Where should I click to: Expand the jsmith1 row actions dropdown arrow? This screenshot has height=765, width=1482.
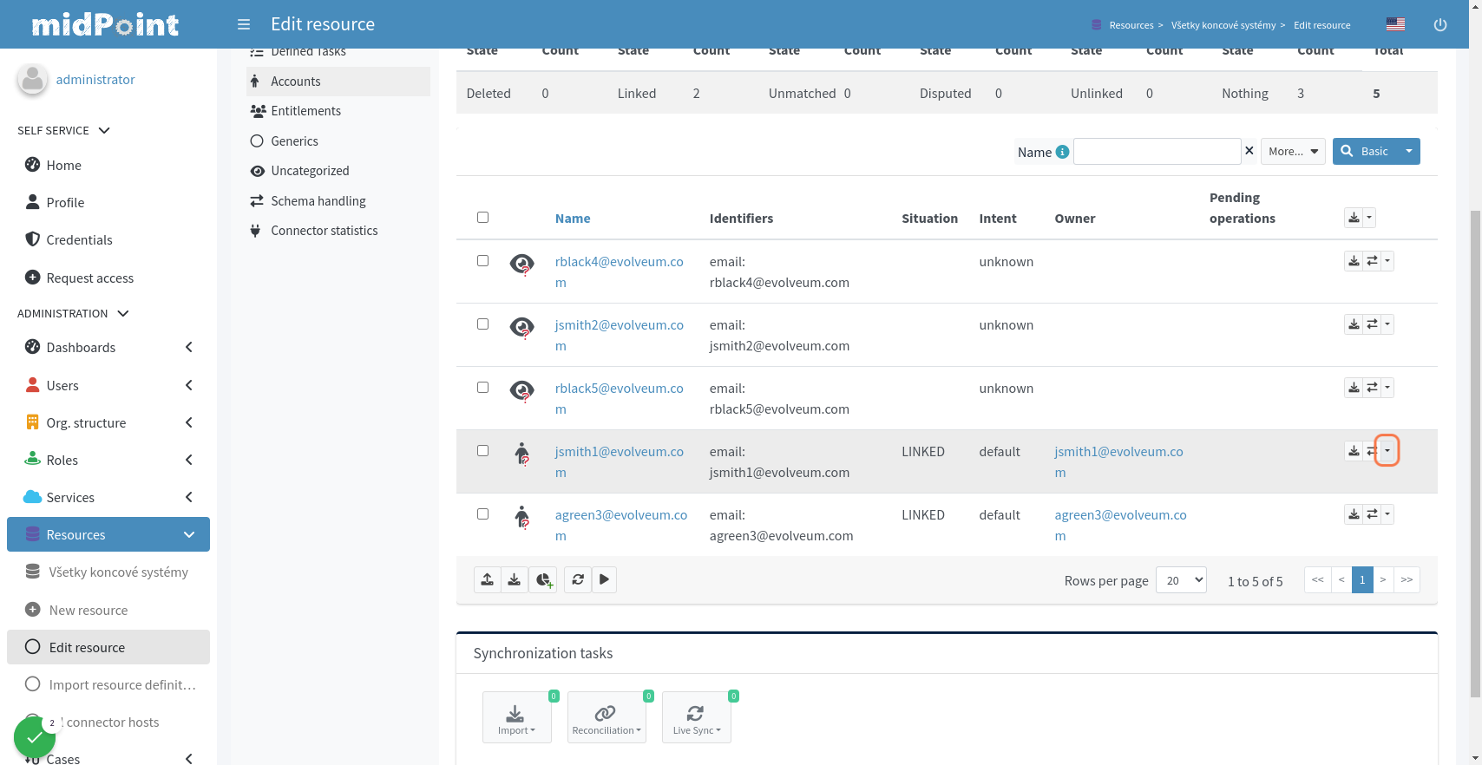click(x=1387, y=451)
